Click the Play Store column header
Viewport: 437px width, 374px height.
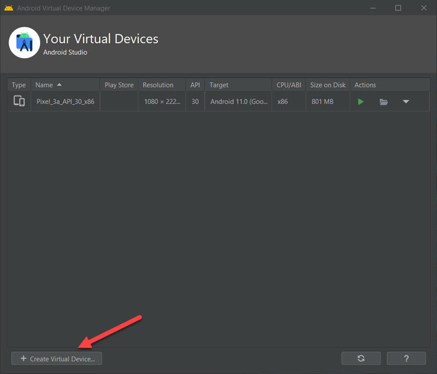119,84
